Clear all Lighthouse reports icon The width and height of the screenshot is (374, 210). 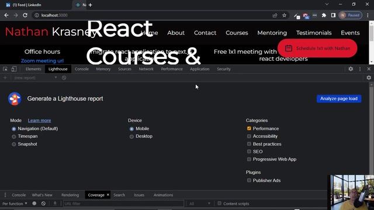click(64, 78)
